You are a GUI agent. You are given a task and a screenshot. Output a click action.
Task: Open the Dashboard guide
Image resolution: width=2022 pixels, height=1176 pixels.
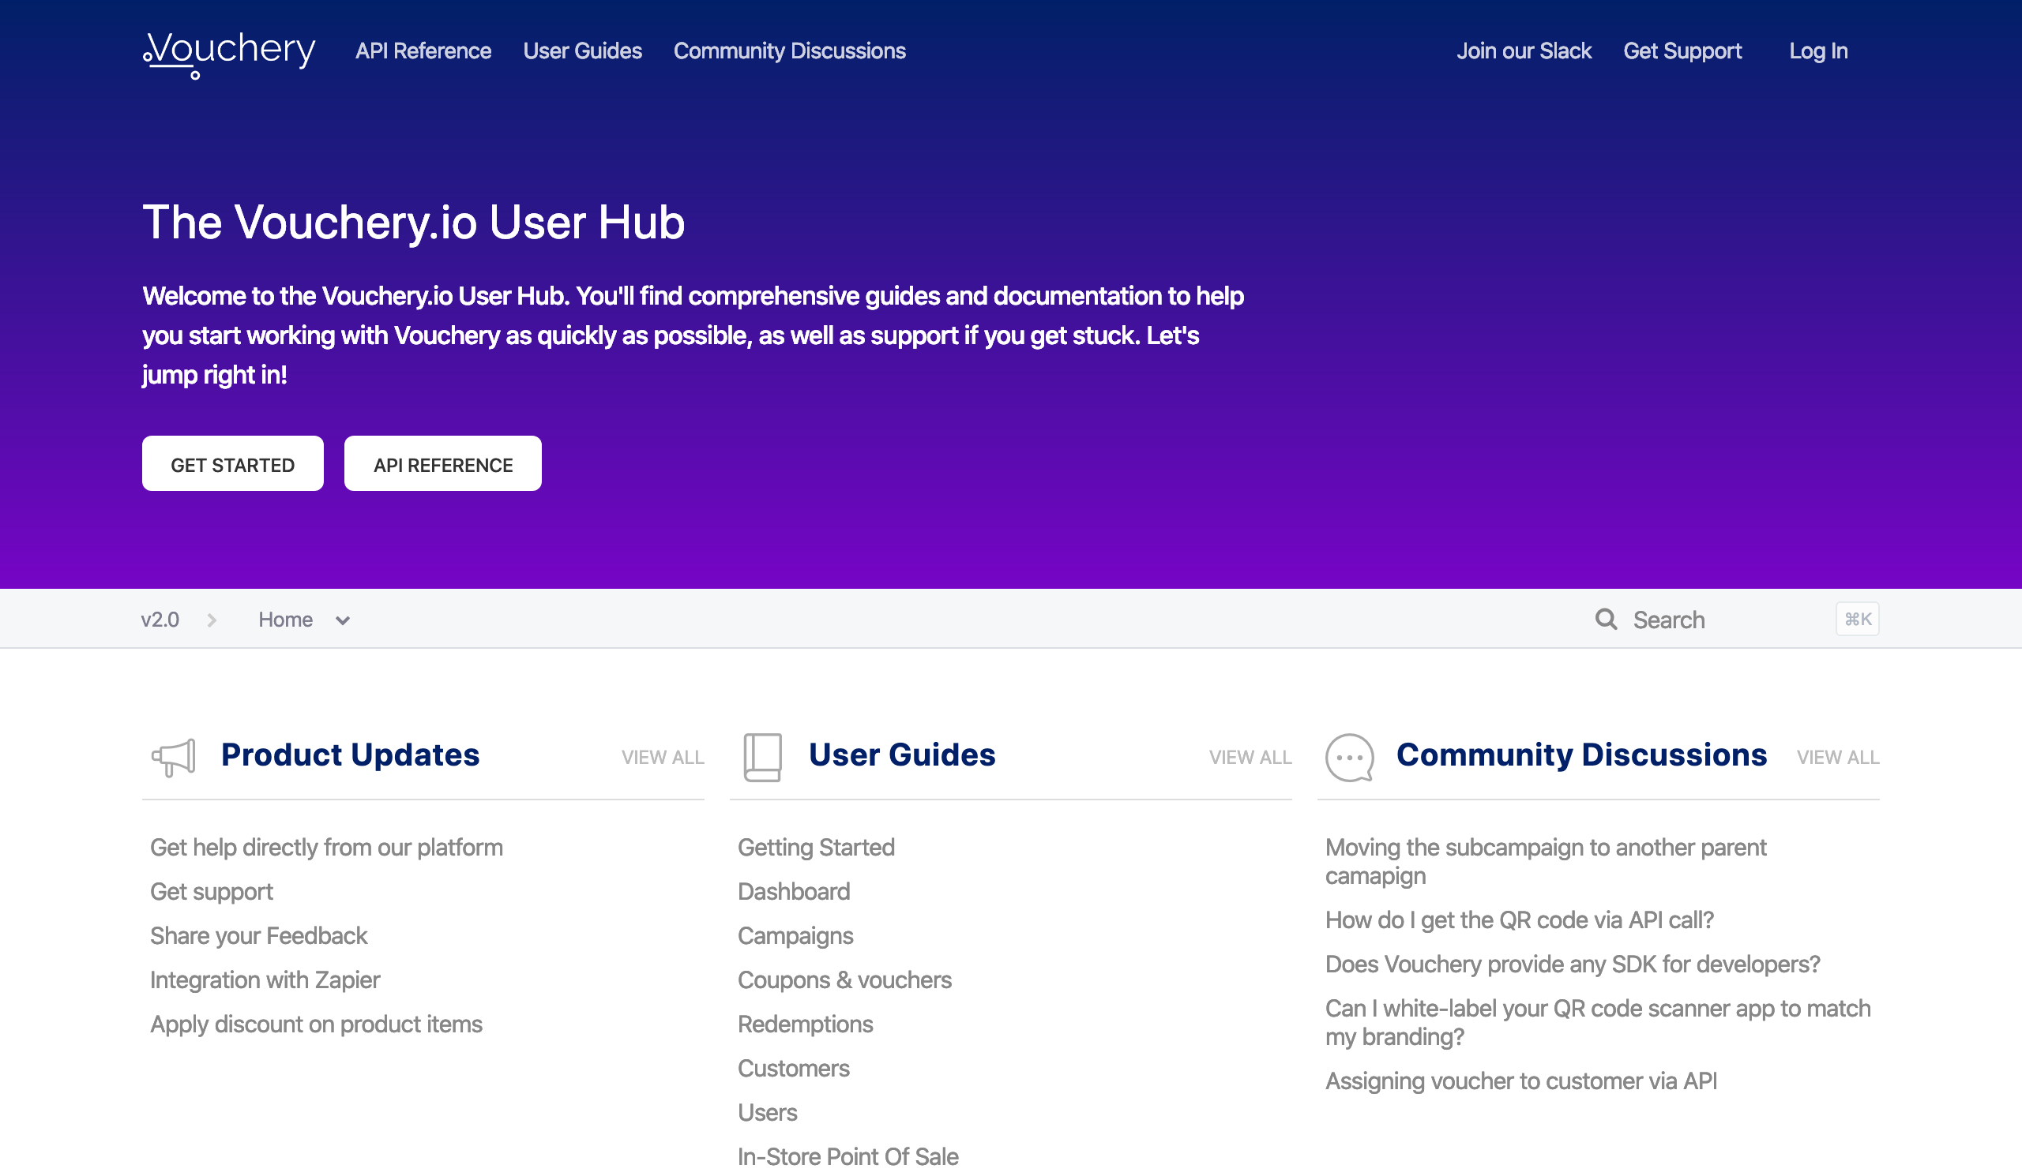point(794,891)
